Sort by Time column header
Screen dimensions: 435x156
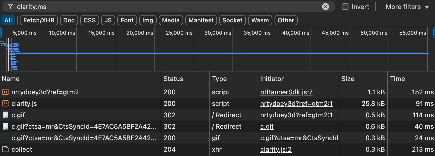click(x=397, y=79)
